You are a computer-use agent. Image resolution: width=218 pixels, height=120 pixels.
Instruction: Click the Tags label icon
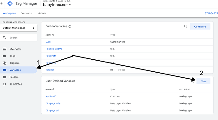(x=5, y=56)
